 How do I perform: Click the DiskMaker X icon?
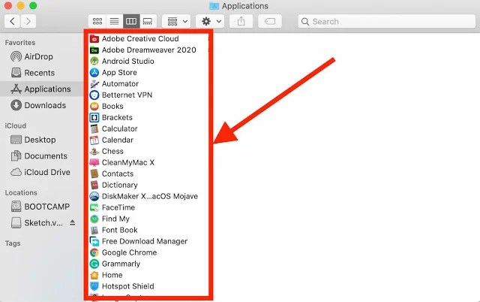click(94, 196)
